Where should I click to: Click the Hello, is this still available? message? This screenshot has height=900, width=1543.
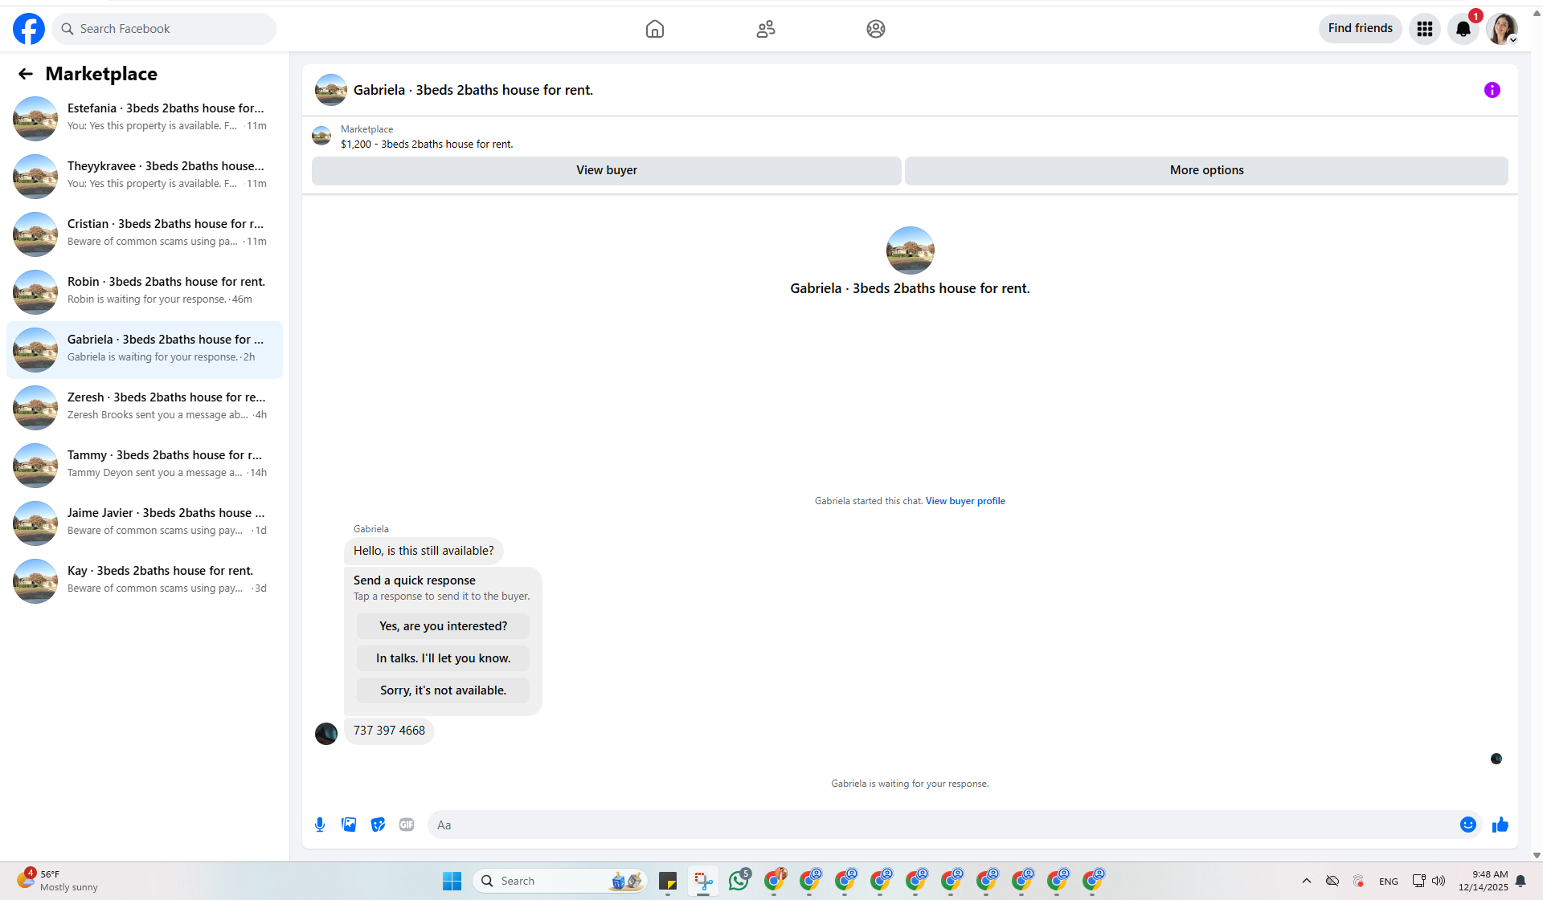(424, 551)
